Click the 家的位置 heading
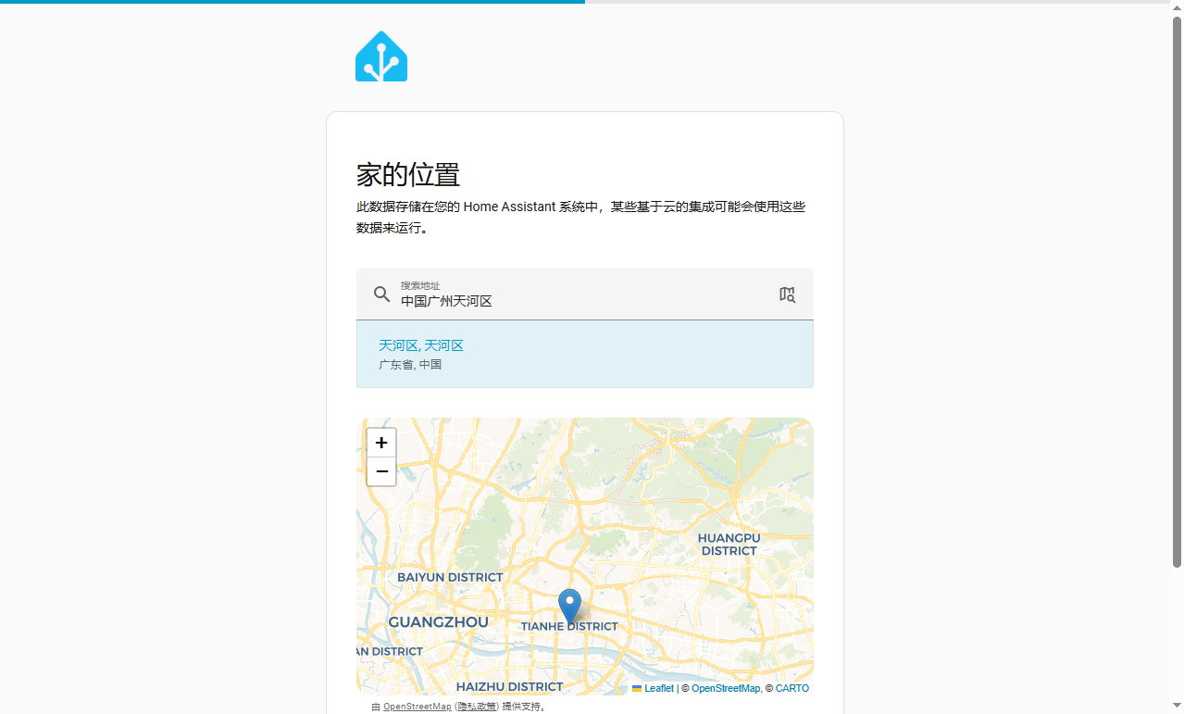The height and width of the screenshot is (714, 1184). pos(407,175)
